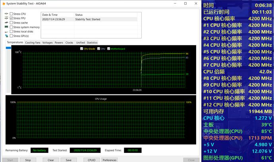Viewport: 274px width, 162px height.
Task: Click the 图形处理器(GPU) 61°C overlay row
Action: 237,158
